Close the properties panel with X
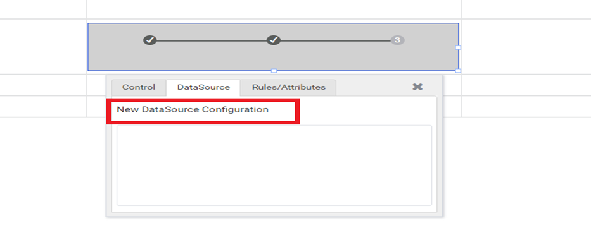 [417, 87]
